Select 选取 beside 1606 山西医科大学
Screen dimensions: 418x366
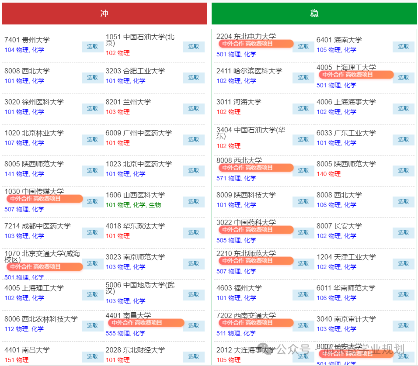[193, 202]
